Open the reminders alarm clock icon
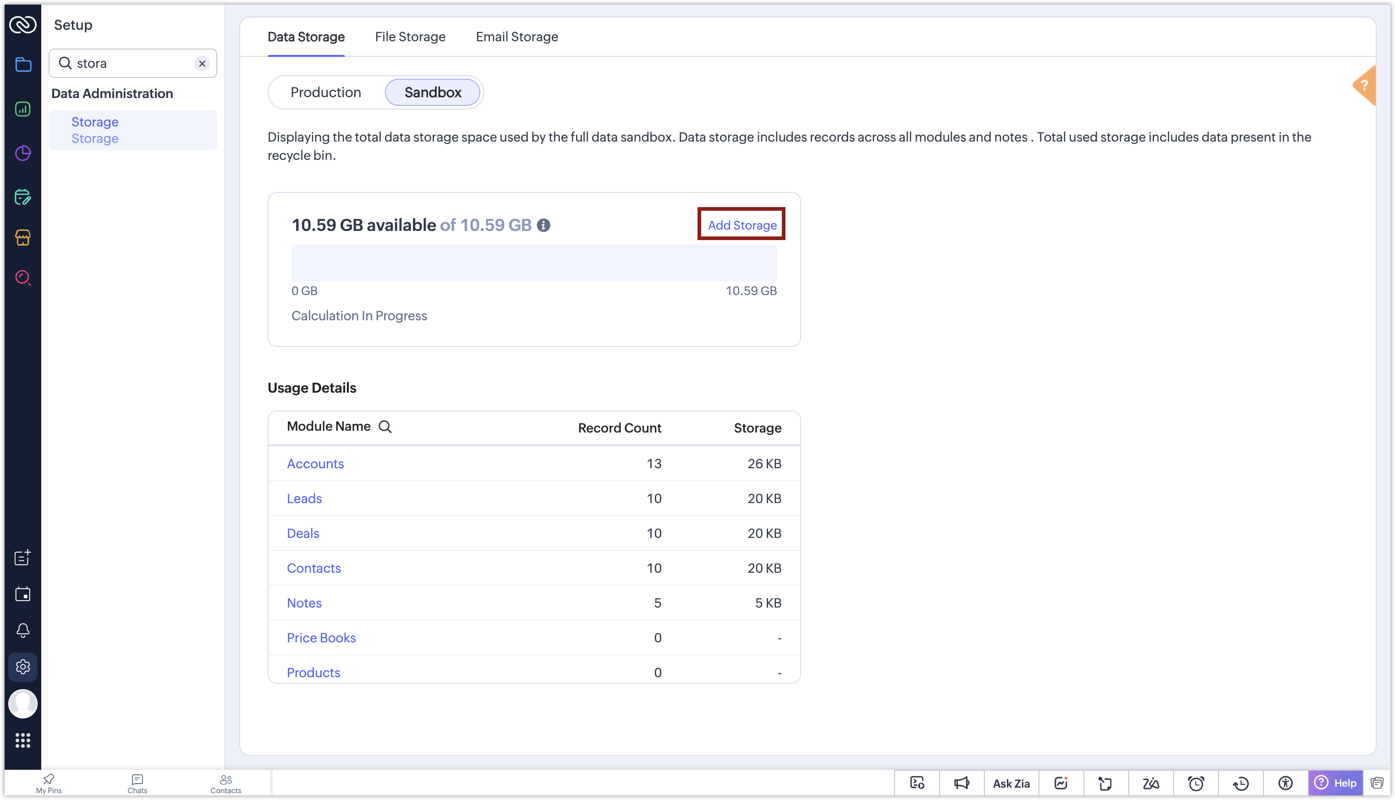The width and height of the screenshot is (1395, 800). 1196,784
